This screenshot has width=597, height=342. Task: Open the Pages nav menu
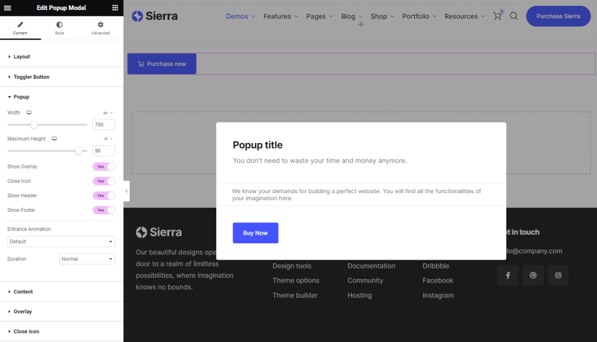[319, 16]
